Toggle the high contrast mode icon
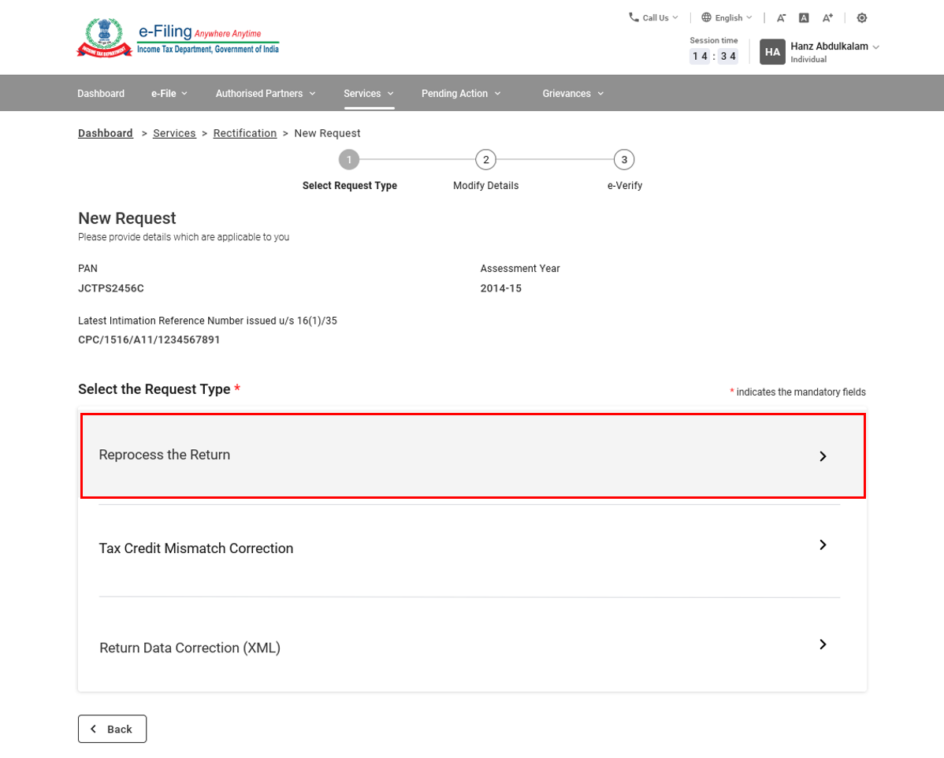This screenshot has width=944, height=758. point(861,18)
